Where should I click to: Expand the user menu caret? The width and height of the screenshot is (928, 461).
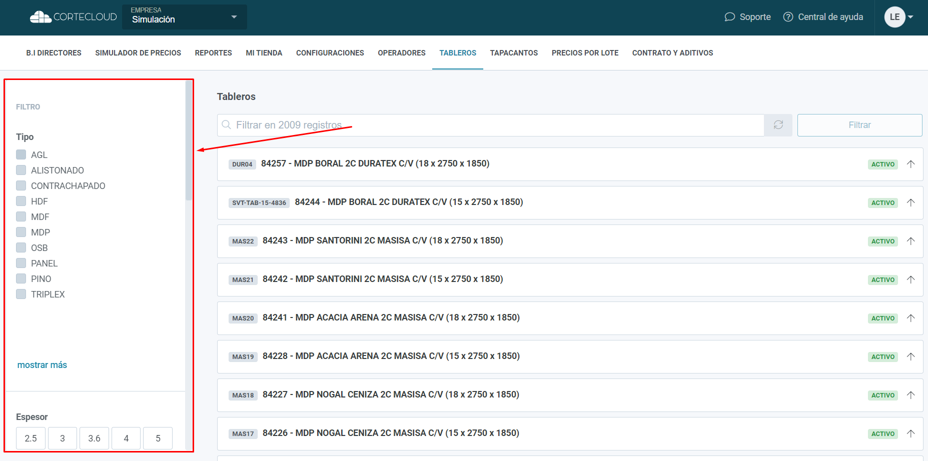(x=910, y=17)
